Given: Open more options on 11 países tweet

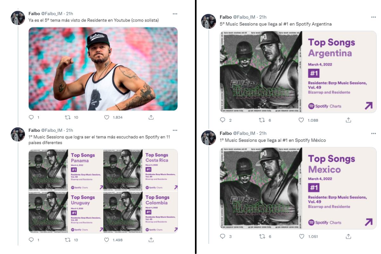Looking at the screenshot, I should click(175, 130).
